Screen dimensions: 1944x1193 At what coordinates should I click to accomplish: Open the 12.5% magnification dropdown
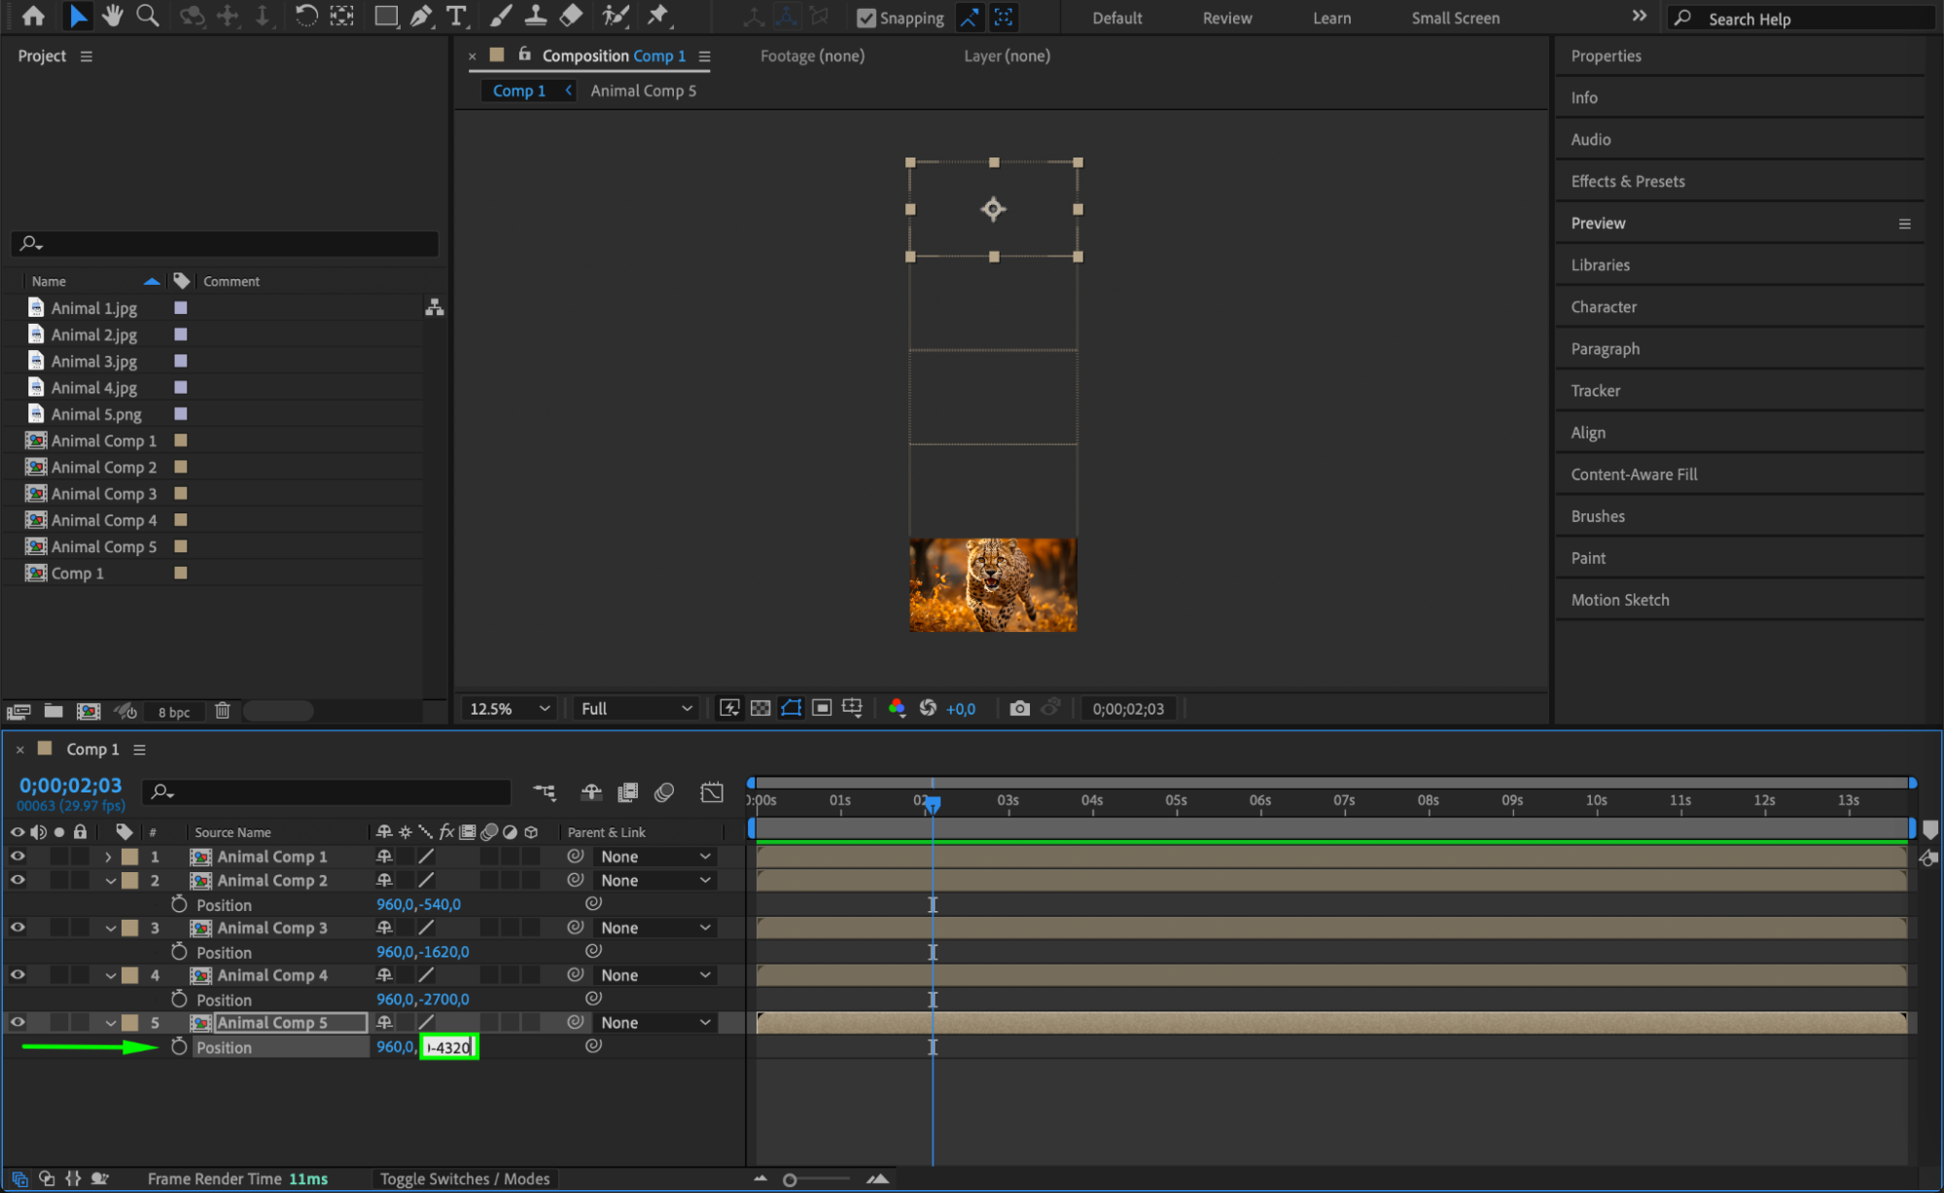[x=509, y=709]
